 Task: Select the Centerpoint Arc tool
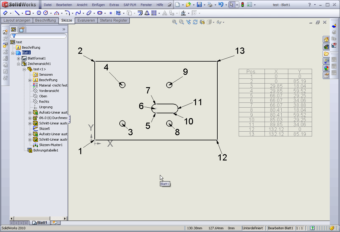[x=57, y=13]
